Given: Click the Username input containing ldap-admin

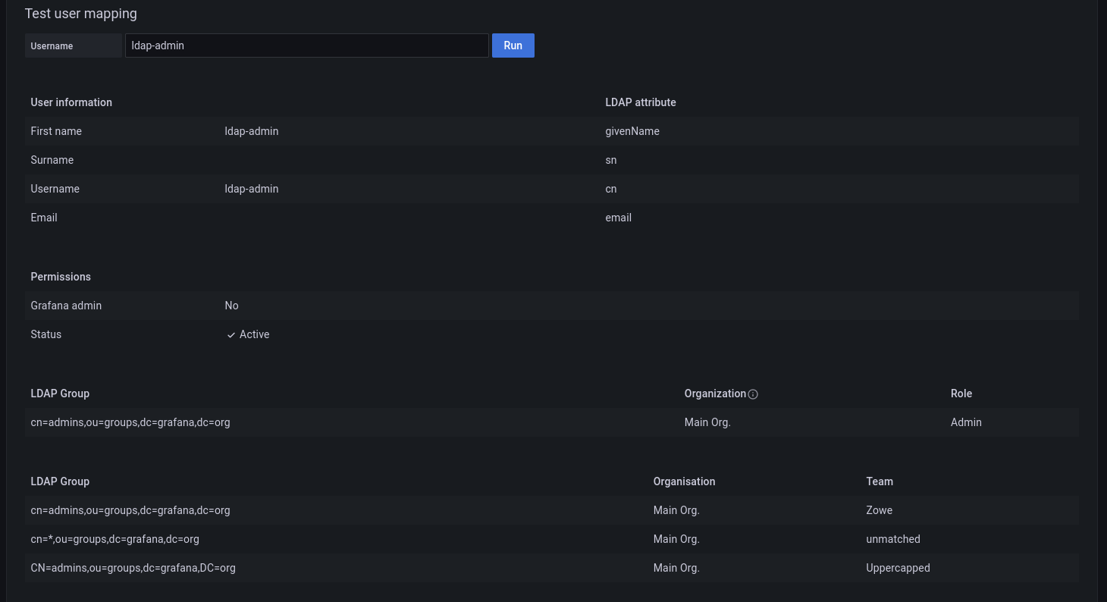Looking at the screenshot, I should click(x=306, y=45).
